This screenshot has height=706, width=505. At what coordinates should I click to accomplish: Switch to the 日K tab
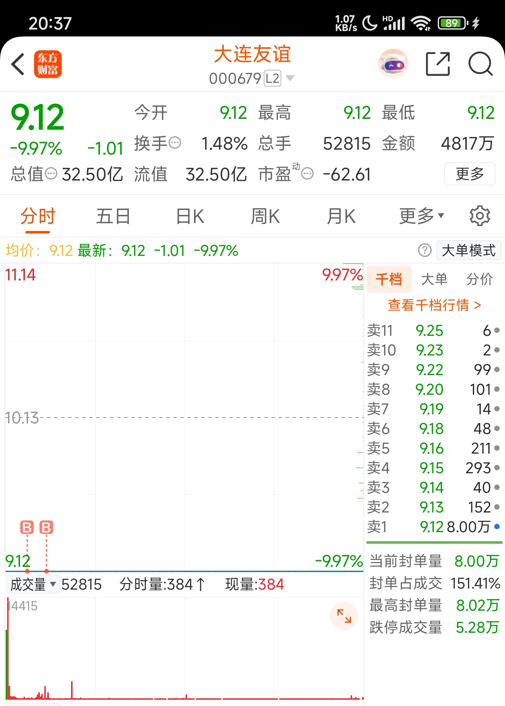(x=190, y=216)
